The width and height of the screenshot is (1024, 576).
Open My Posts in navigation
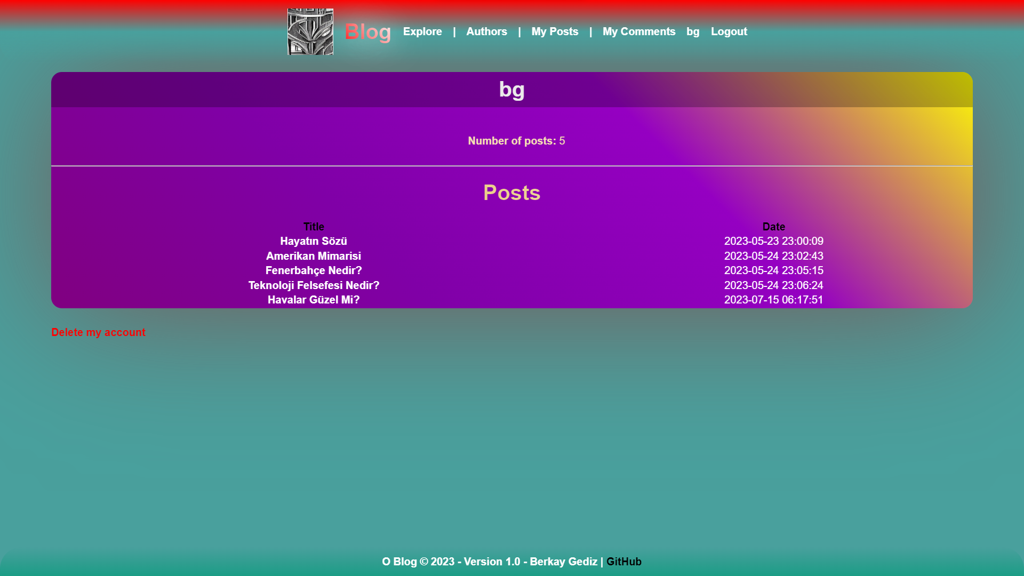click(555, 31)
